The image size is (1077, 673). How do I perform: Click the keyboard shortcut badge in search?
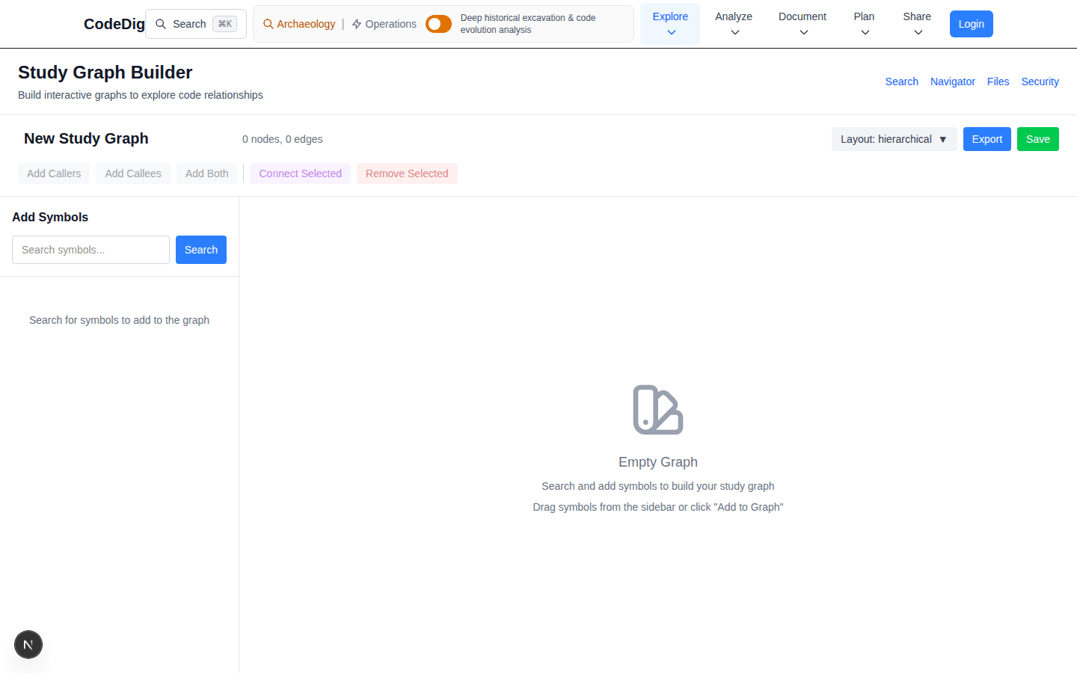click(225, 23)
